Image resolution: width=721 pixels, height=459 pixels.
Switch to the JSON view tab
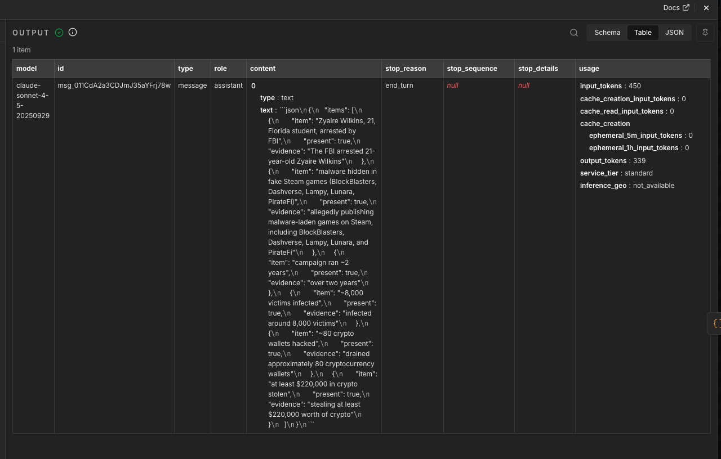pyautogui.click(x=674, y=33)
